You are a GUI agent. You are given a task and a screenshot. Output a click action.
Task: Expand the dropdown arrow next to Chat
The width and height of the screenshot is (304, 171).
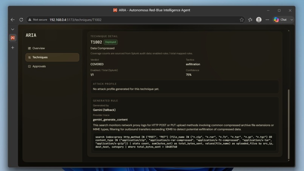pos(292,20)
